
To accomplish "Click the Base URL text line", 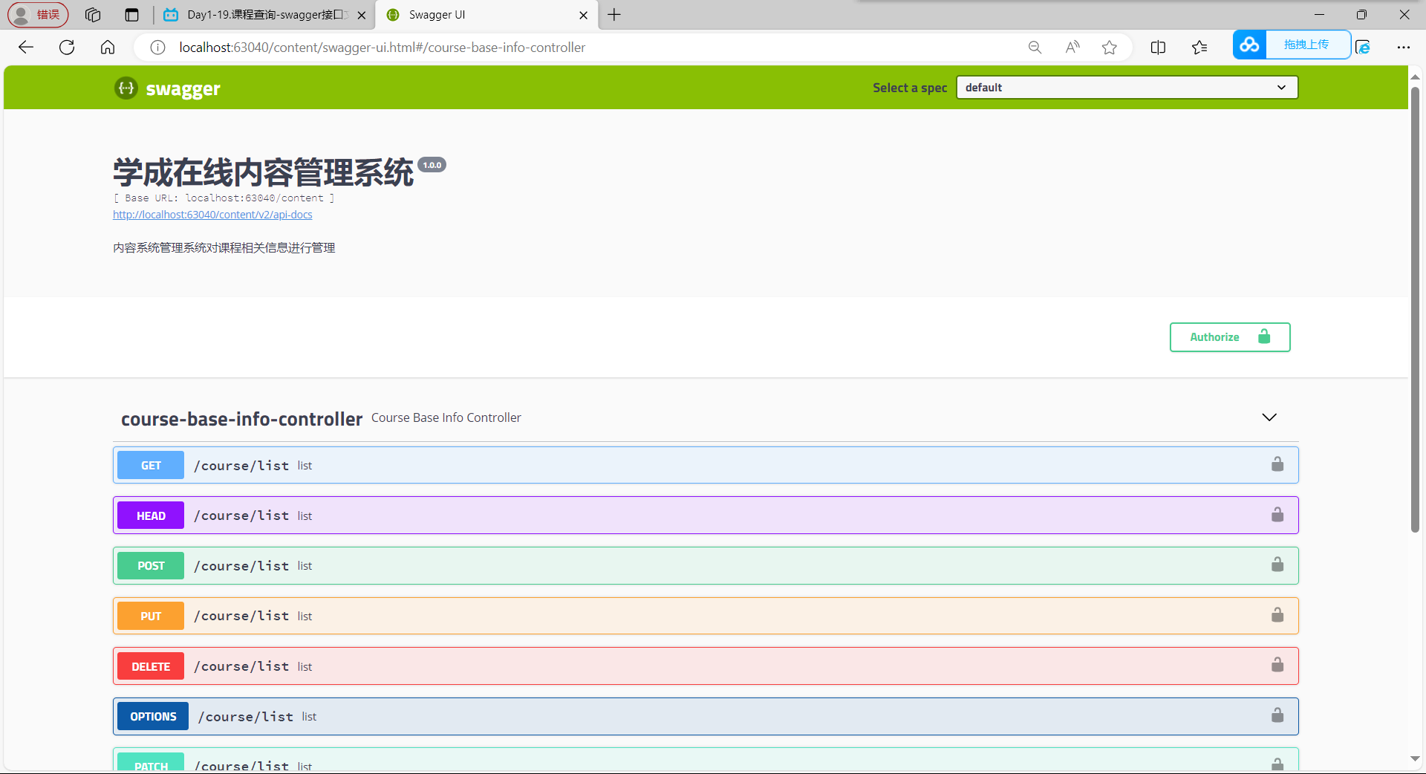I will pos(224,198).
